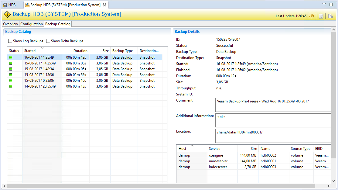This screenshot has height=190, width=338.
Task: Click the delete backup icon at top right
Action: pos(330,16)
